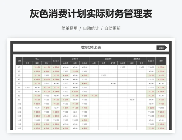182x140 pixels.
Task: Select the 固定费用 group header
Action: pos(108,59)
